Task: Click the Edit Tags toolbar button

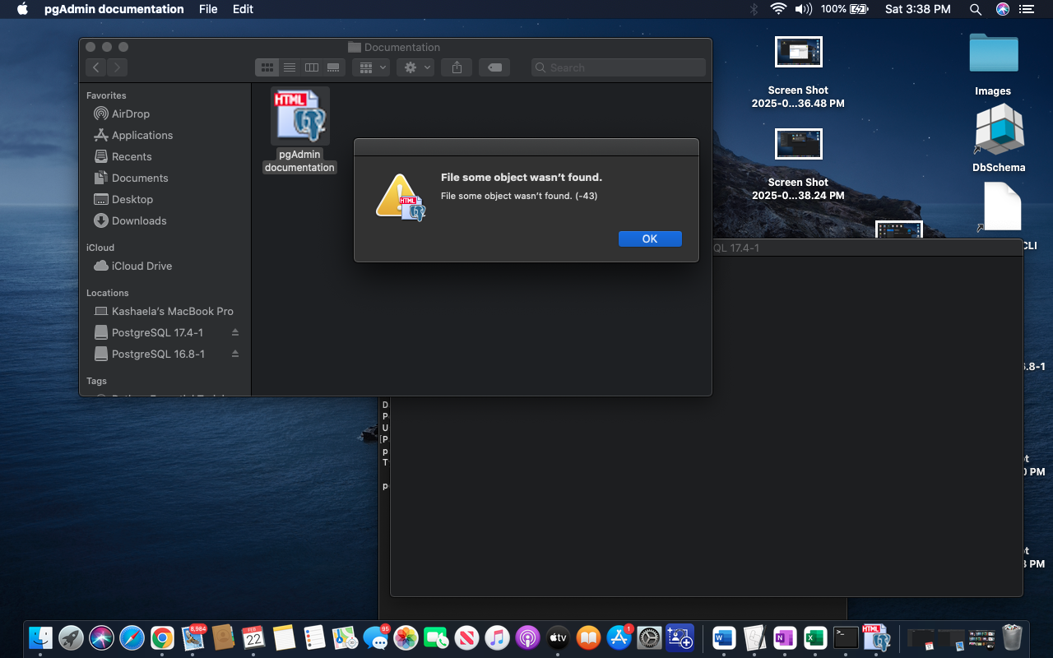Action: point(494,67)
